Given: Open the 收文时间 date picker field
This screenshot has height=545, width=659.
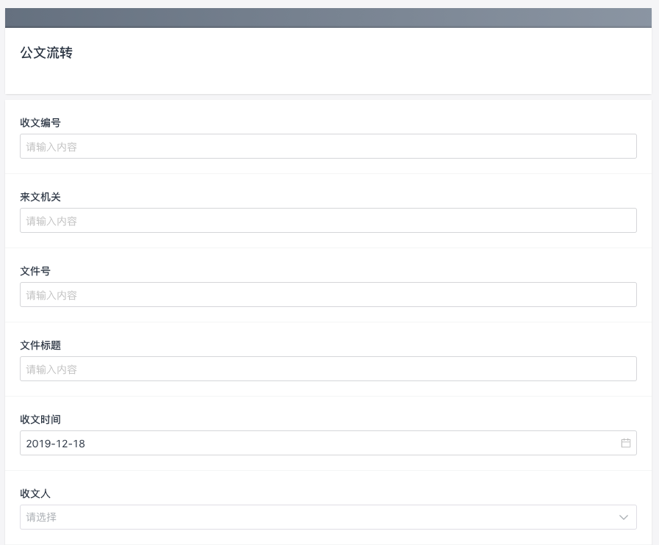Looking at the screenshot, I should pyautogui.click(x=328, y=443).
